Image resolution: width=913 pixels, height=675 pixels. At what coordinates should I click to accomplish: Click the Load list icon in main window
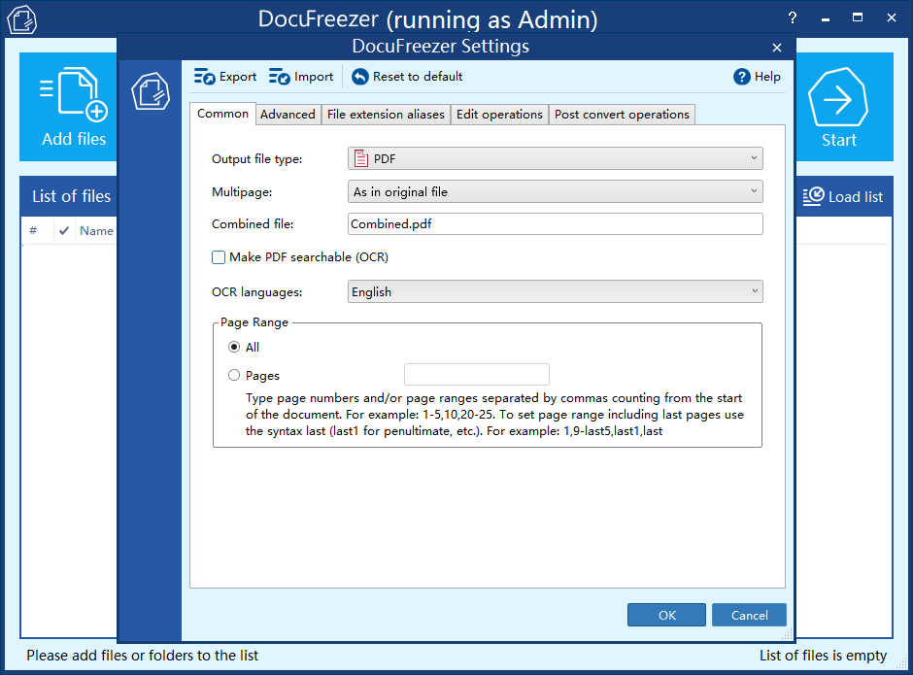tap(813, 196)
